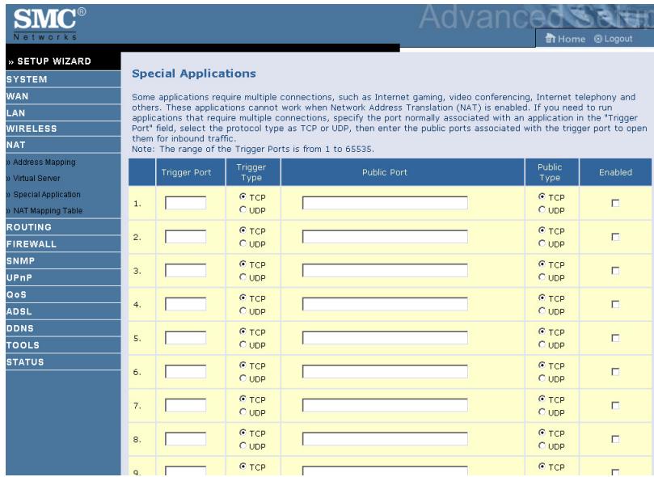Click the SMC Networks logo

coord(49,23)
